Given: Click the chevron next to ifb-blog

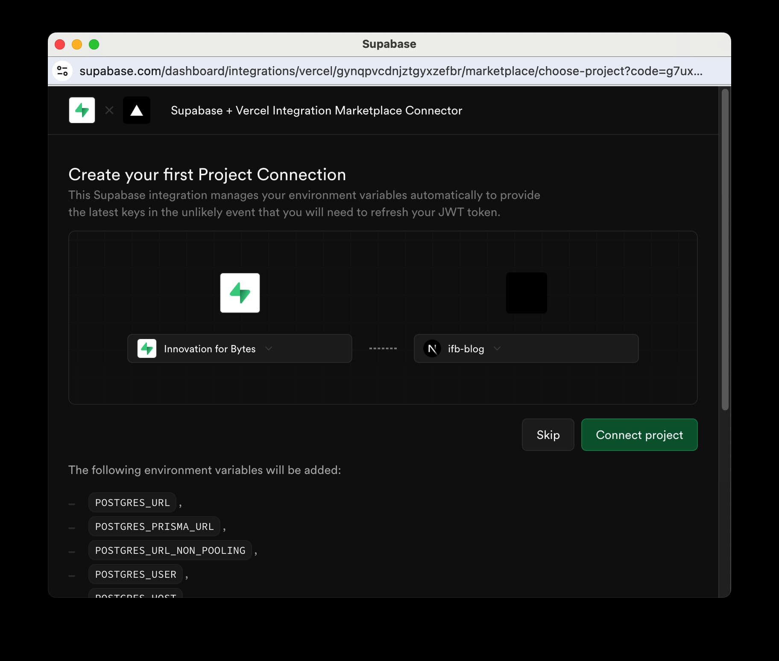Looking at the screenshot, I should click(497, 348).
